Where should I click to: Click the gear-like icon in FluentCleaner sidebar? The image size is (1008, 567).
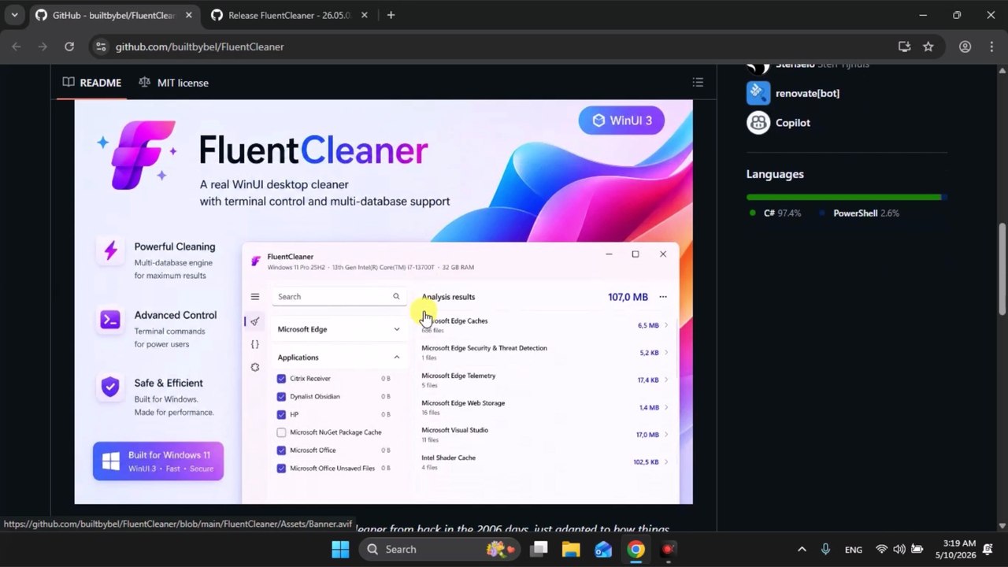pos(255,368)
